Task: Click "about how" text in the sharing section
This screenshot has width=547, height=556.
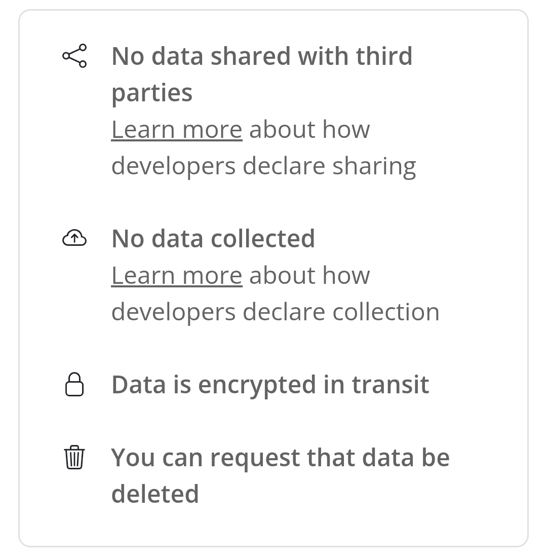Action: point(309,130)
